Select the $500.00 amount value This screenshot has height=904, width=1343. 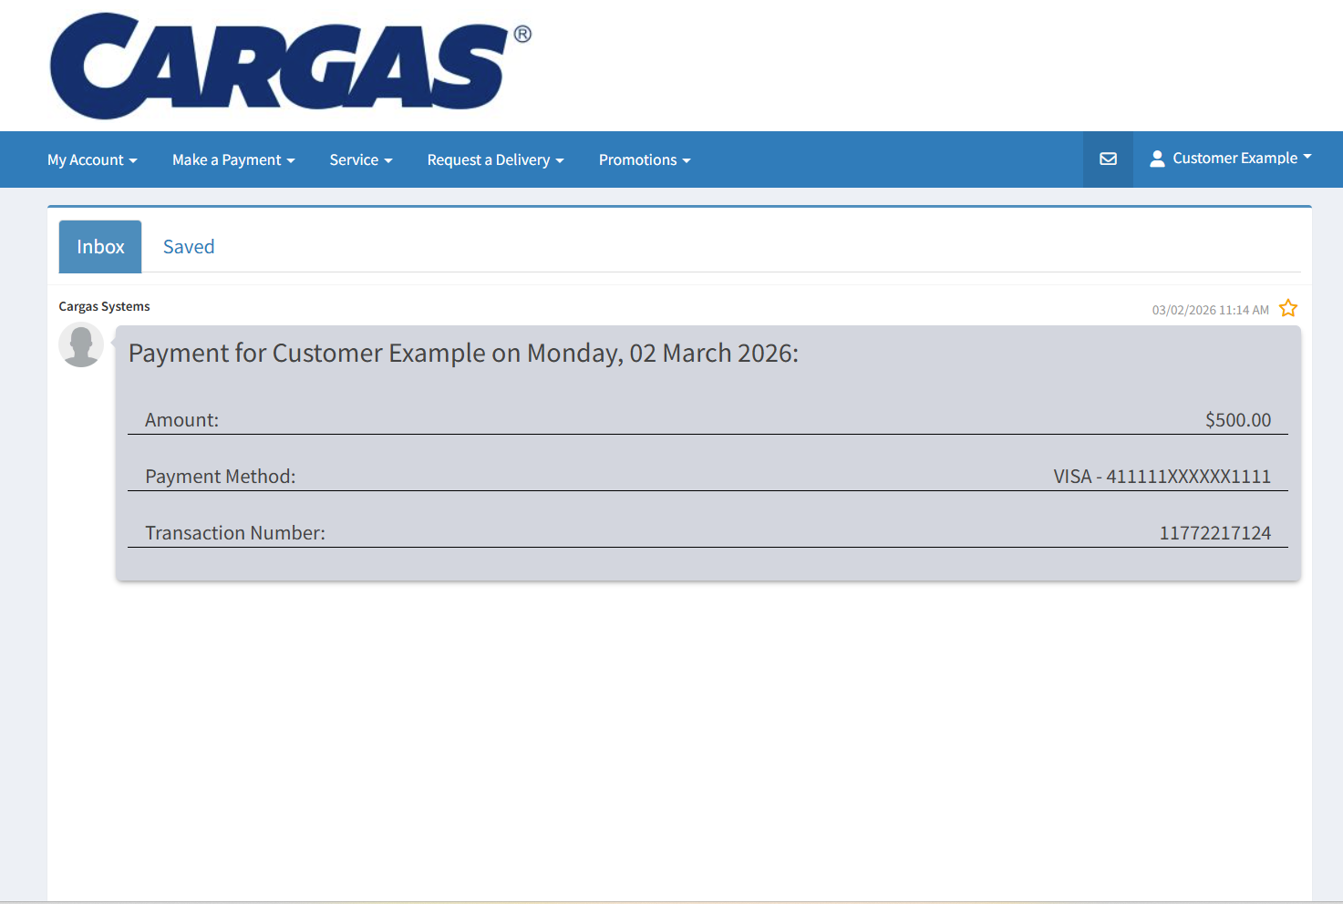1237,420
